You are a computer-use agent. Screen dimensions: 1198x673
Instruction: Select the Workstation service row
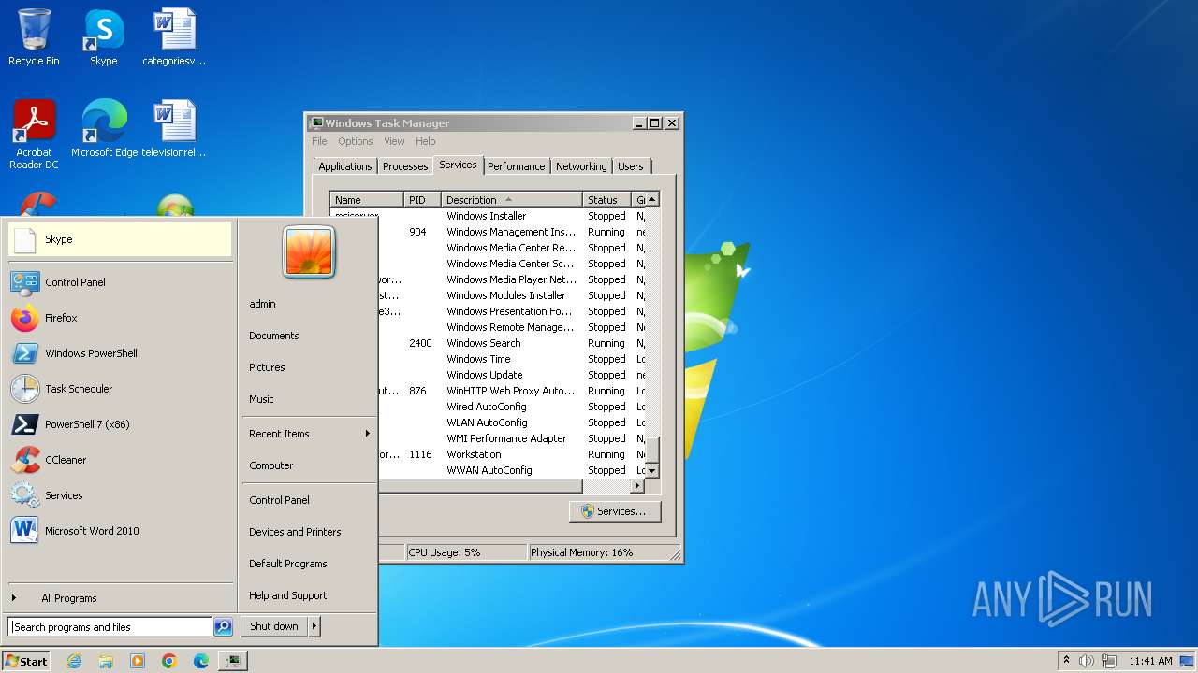tap(513, 454)
